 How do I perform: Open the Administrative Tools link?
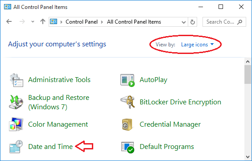click(x=59, y=80)
